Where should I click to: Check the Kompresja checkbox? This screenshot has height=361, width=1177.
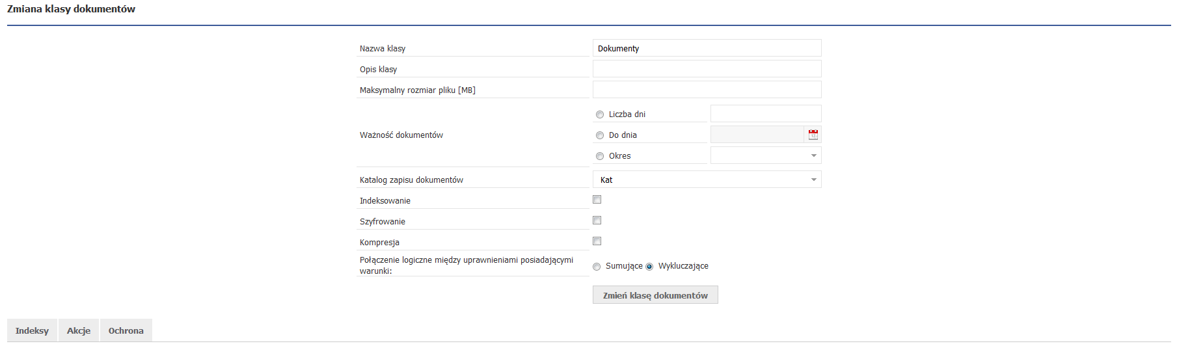pos(597,241)
